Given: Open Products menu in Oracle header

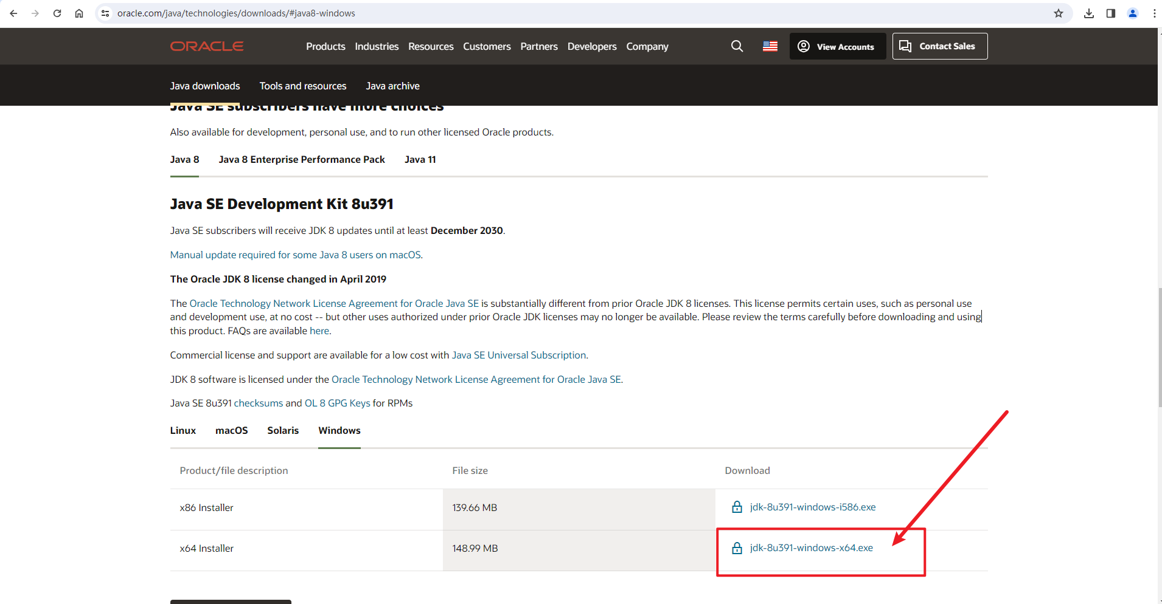Looking at the screenshot, I should pos(325,46).
